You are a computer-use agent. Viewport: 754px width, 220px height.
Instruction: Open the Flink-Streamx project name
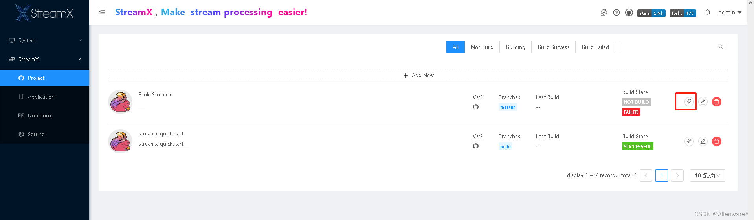(x=155, y=94)
